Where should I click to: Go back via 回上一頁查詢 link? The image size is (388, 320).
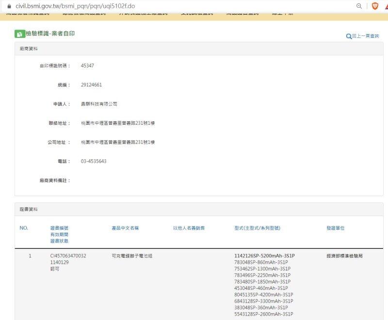tap(363, 36)
